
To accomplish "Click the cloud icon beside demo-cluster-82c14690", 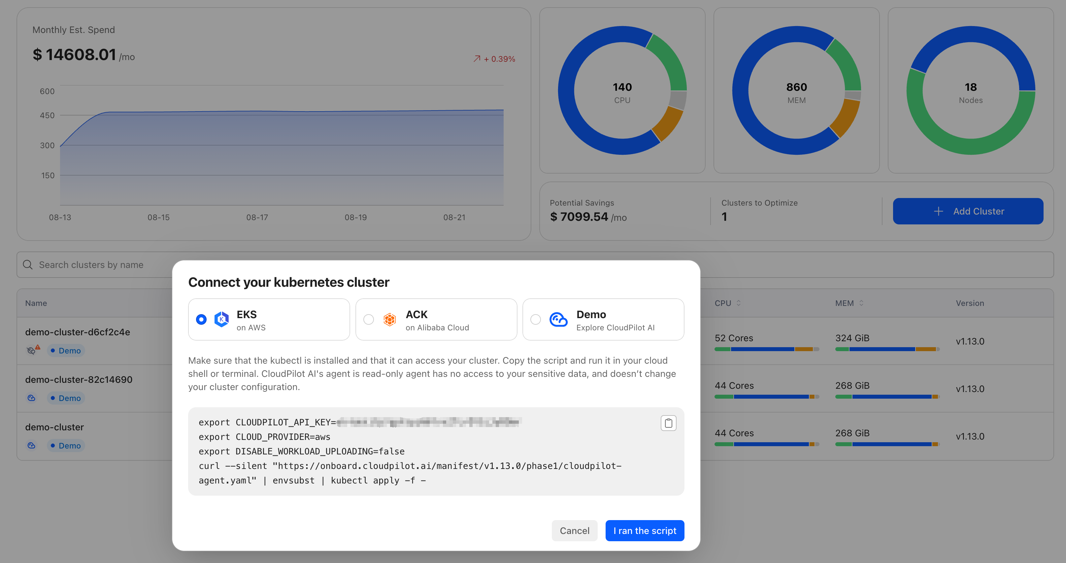I will [x=31, y=398].
